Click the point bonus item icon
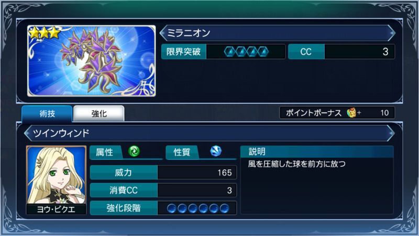This screenshot has width=419, height=236. pyautogui.click(x=351, y=113)
